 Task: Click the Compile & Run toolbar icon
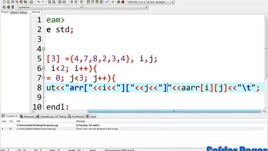click(97, 2)
